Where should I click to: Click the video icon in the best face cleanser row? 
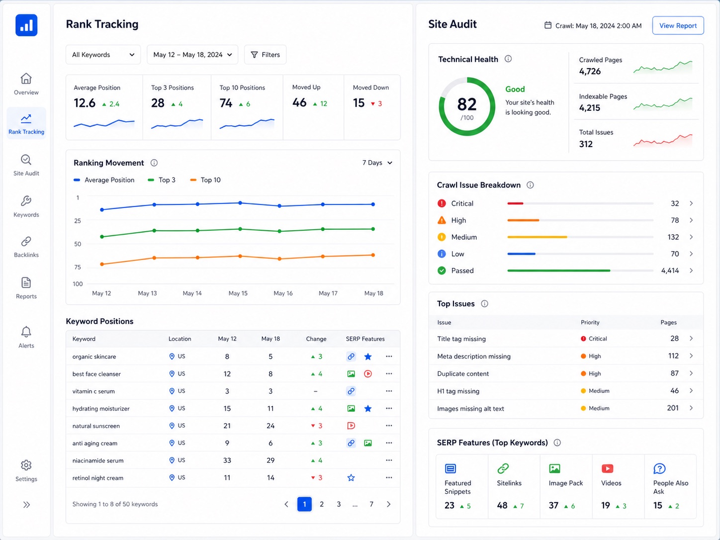pos(368,374)
